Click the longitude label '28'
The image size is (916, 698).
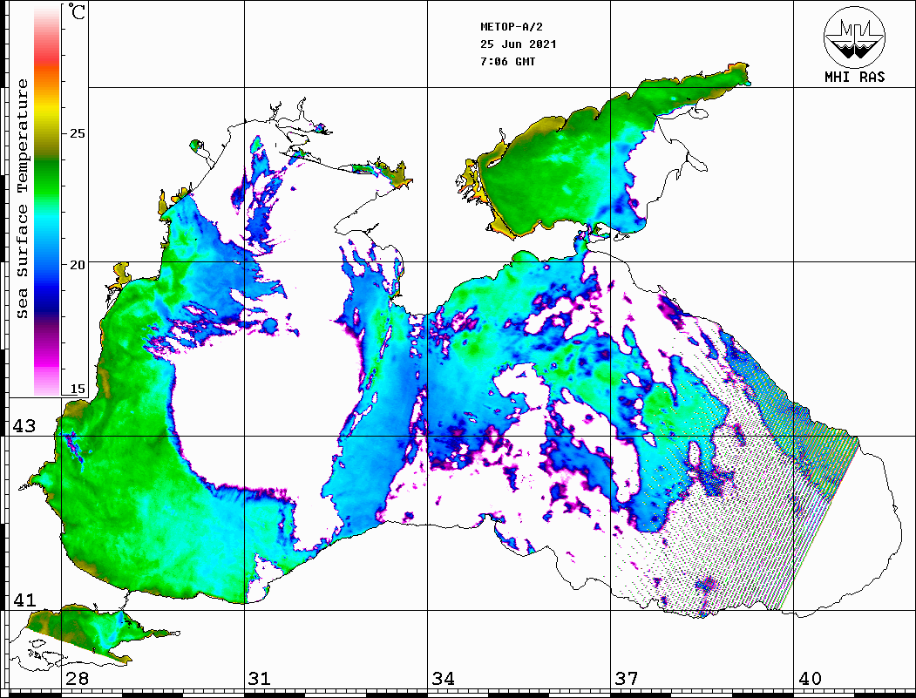tap(78, 679)
